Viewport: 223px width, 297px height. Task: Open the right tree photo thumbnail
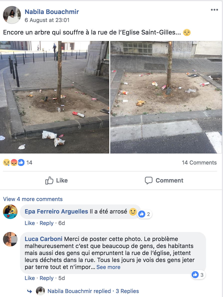[x=166, y=97]
